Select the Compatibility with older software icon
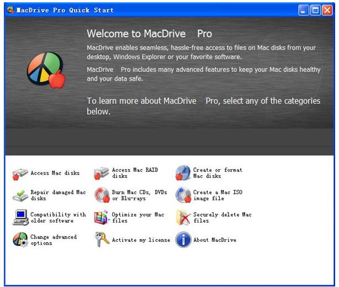 pos(20,218)
